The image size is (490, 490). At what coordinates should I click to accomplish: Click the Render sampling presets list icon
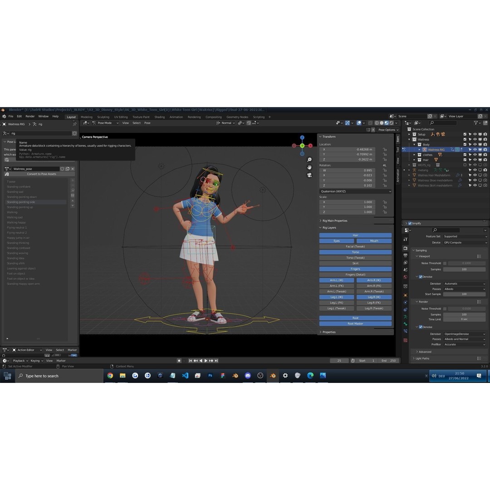(x=479, y=302)
